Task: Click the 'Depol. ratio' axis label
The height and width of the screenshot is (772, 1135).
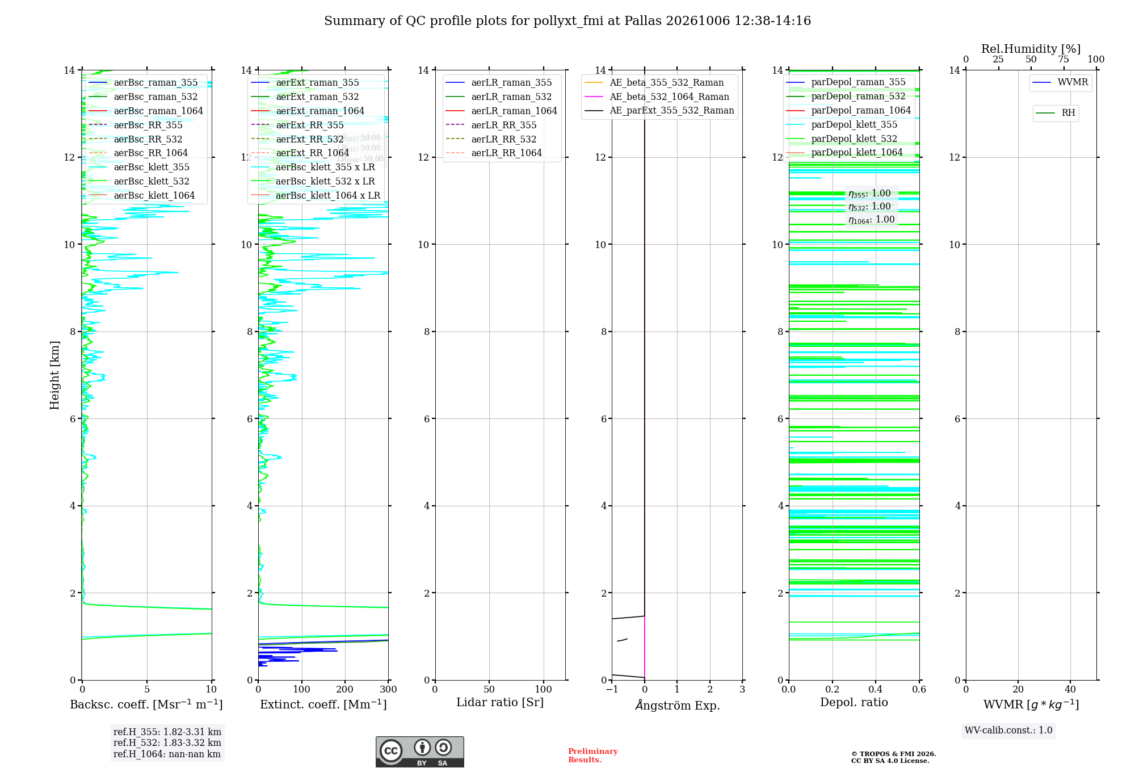Action: point(854,702)
